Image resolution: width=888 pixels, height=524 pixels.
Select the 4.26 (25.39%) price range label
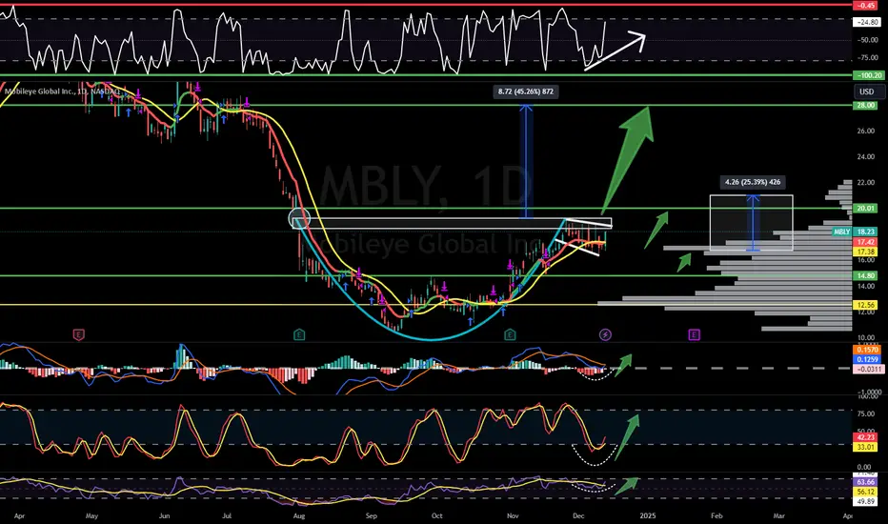[x=753, y=182]
